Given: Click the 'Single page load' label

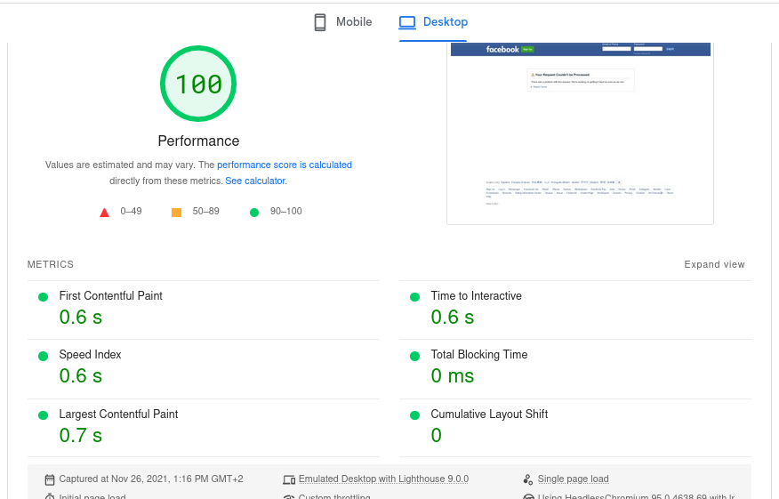Looking at the screenshot, I should coord(573,479).
